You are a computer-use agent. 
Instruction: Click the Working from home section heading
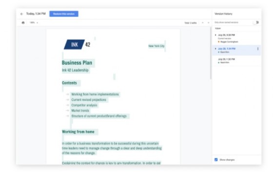[x=78, y=132]
